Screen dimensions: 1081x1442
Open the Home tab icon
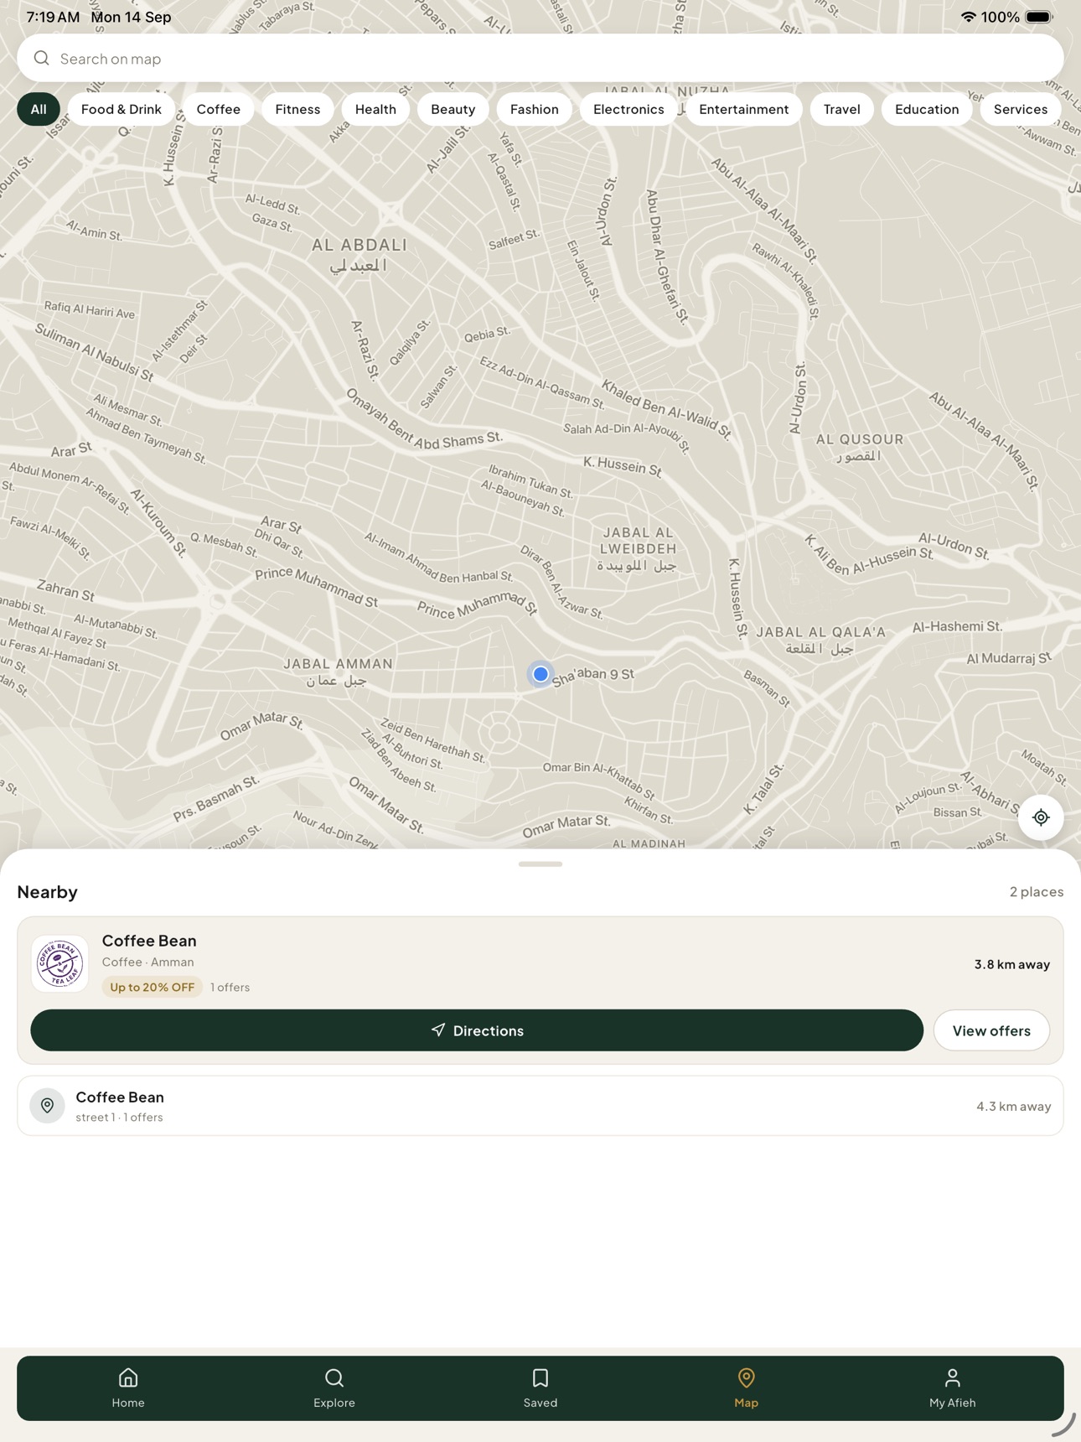pyautogui.click(x=128, y=1377)
